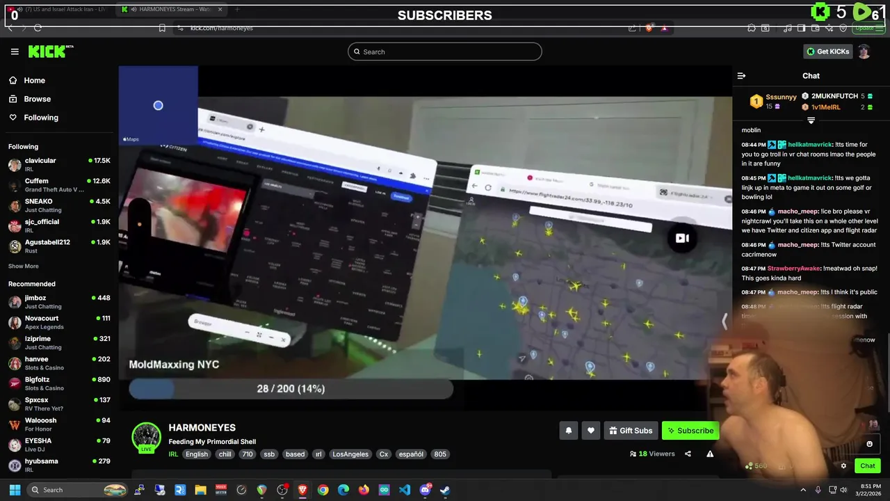This screenshot has height=501, width=890.
Task: Open sjc_official channel in Following
Action: [x=59, y=225]
